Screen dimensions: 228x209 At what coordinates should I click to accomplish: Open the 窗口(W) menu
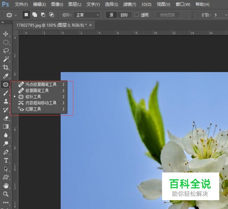point(183,4)
